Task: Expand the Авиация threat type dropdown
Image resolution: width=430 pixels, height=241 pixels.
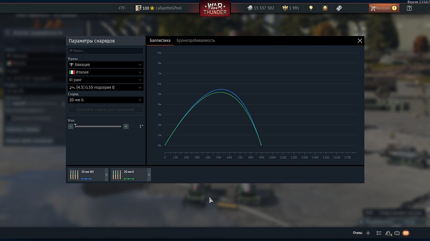Action: 105,64
